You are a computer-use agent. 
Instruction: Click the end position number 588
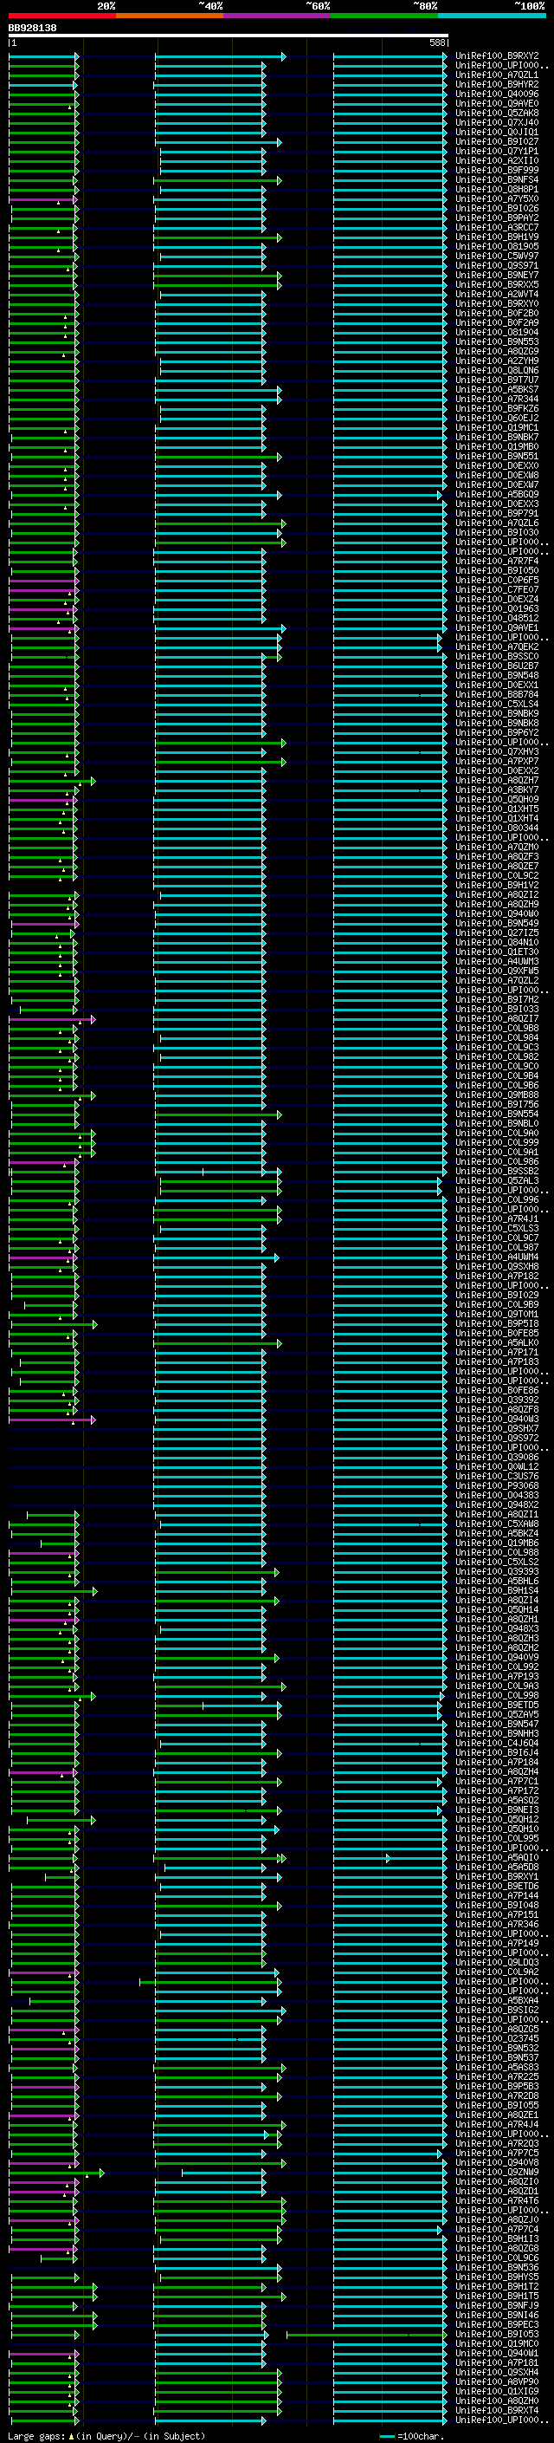click(x=436, y=42)
